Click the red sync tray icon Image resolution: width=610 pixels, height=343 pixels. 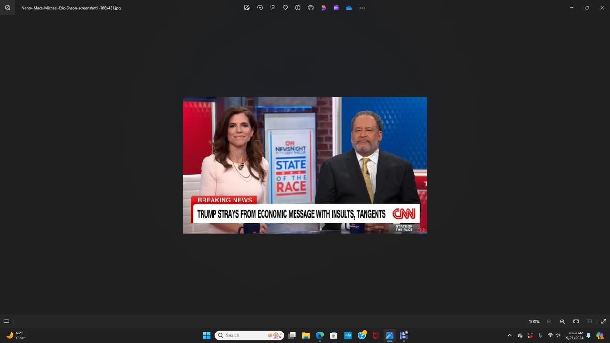tap(530, 335)
